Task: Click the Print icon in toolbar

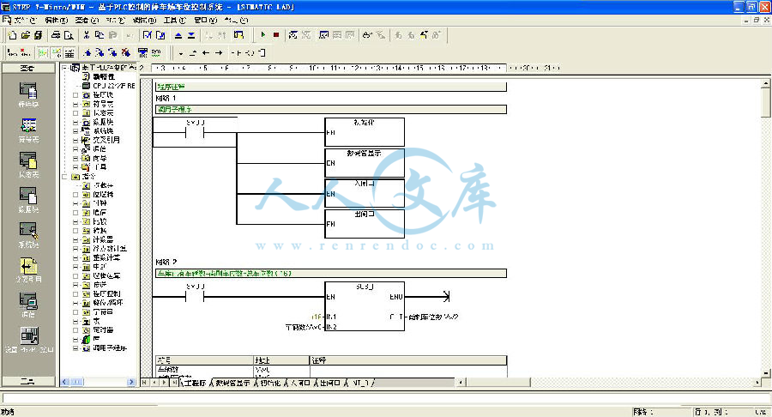Action: 56,35
